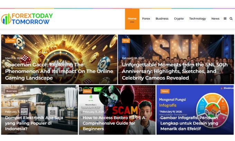The image size is (235, 141).
Task: Open the Gambar Infografis article headline
Action: [189, 123]
